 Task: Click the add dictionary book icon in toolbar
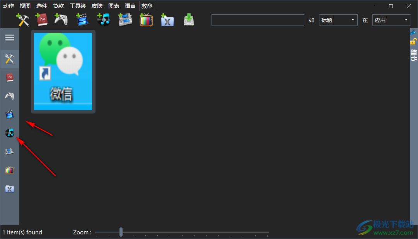(41, 20)
